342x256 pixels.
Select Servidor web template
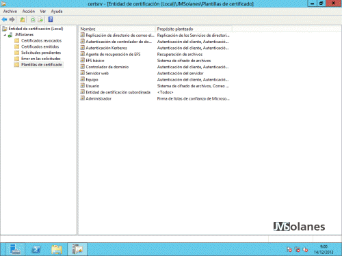pos(97,73)
